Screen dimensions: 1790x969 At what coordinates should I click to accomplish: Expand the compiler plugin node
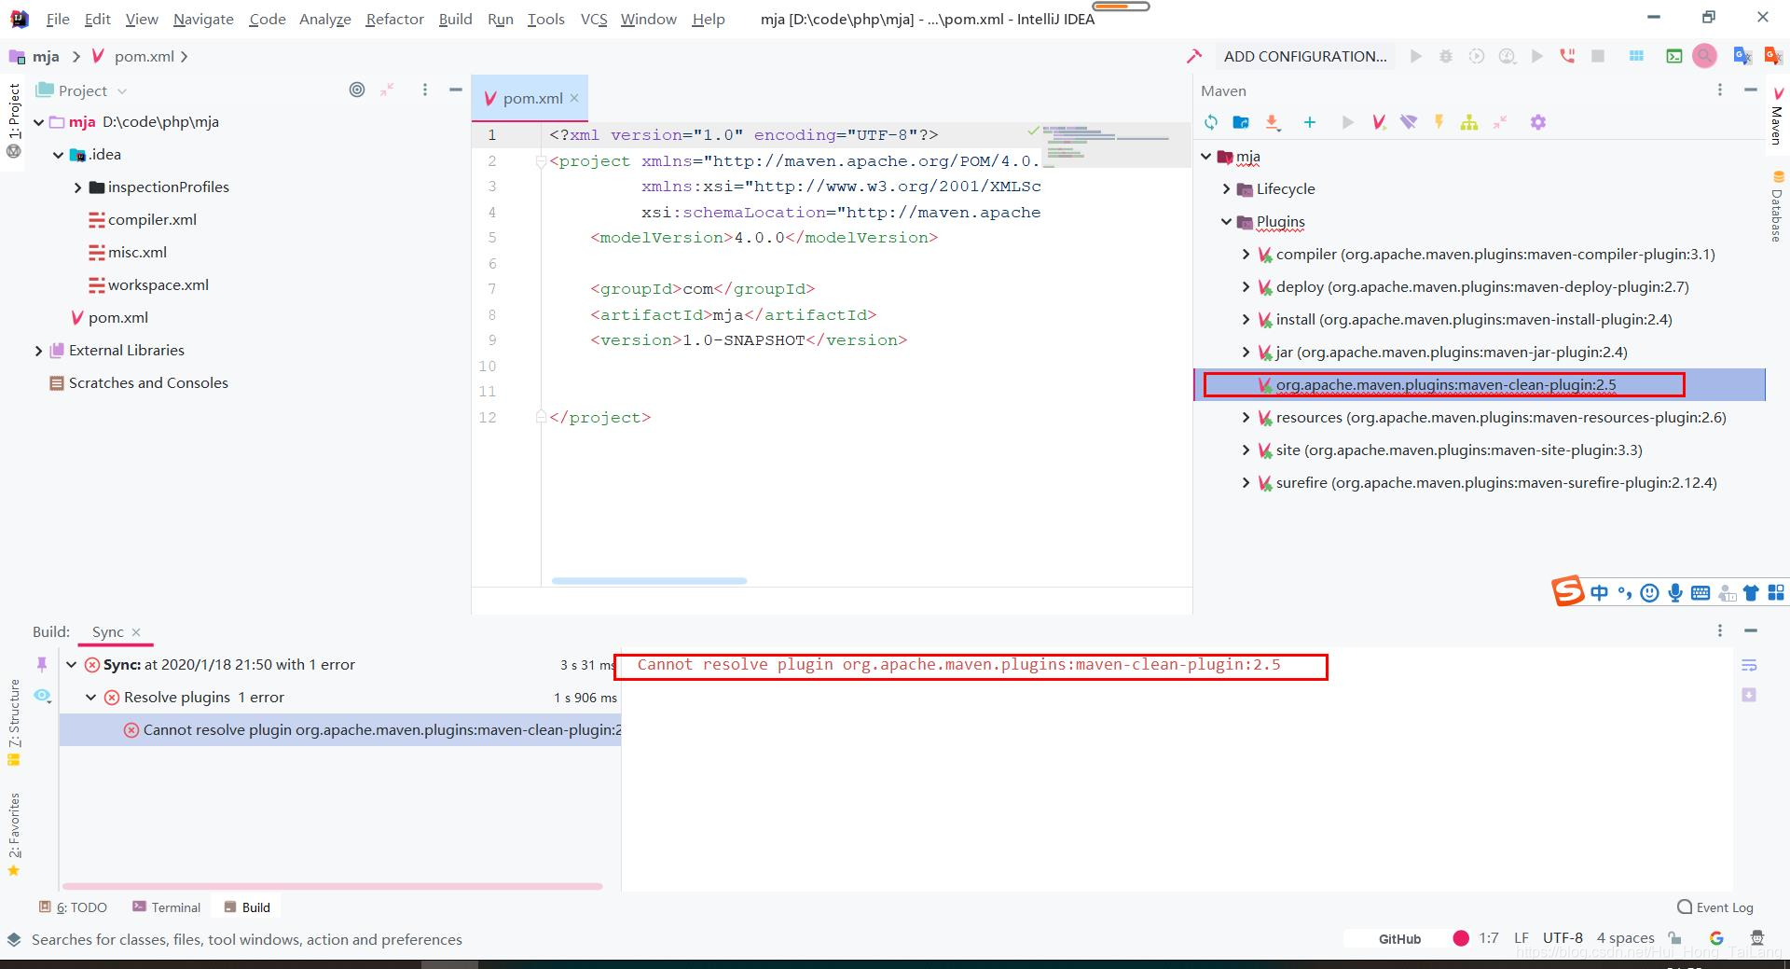pos(1246,255)
